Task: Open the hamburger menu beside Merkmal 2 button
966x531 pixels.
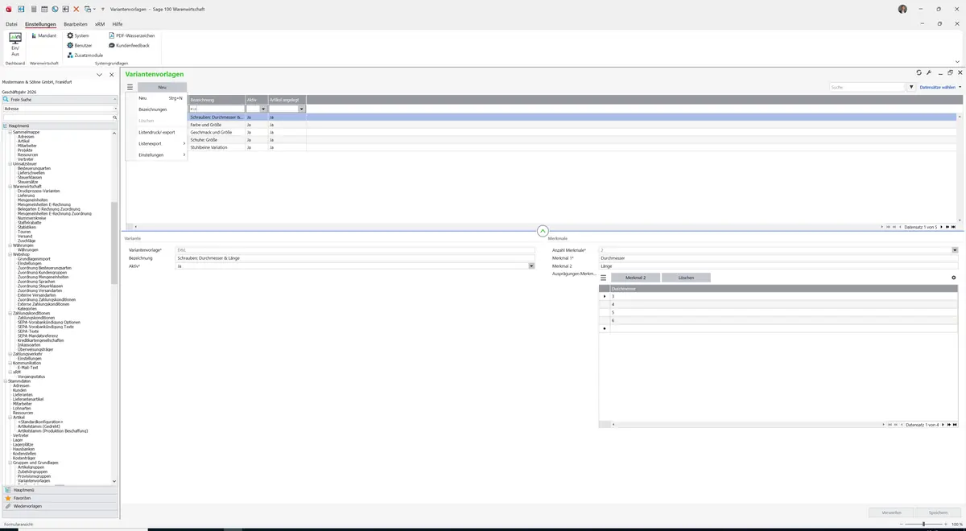Action: point(604,278)
